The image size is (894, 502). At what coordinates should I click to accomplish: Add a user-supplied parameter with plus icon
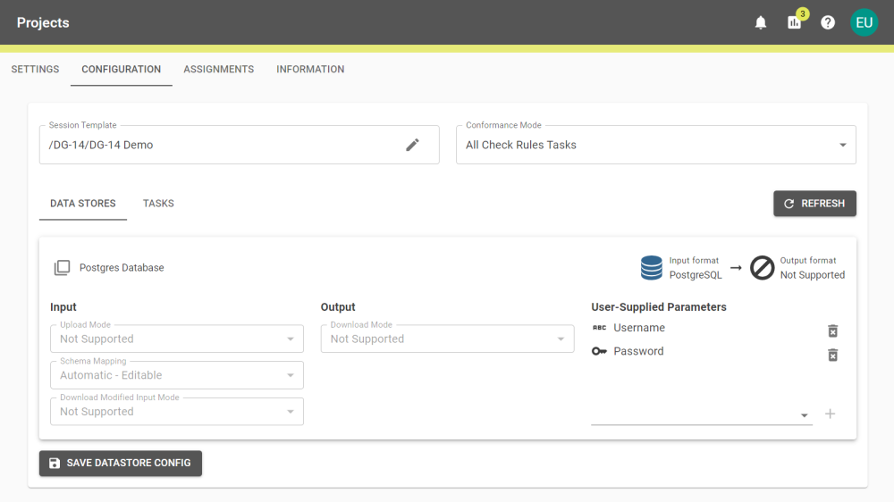(831, 414)
